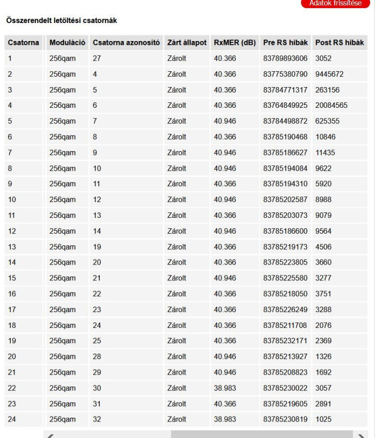The image size is (376, 438).
Task: Click the Csatorna azonosító column header
Action: click(x=127, y=43)
